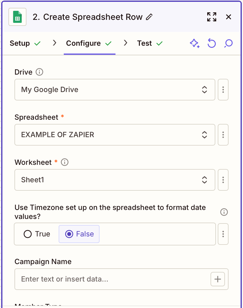Open three-dot options beside Drive field
Image resolution: width=243 pixels, height=308 pixels.
[223, 90]
